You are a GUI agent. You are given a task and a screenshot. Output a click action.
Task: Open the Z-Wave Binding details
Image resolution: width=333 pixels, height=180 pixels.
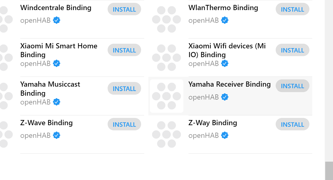point(46,123)
